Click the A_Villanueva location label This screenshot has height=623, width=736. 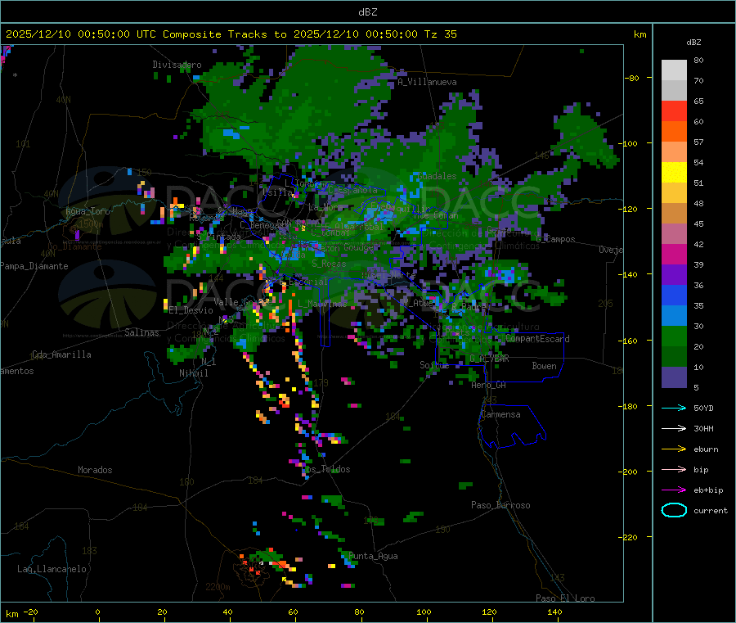click(x=427, y=82)
